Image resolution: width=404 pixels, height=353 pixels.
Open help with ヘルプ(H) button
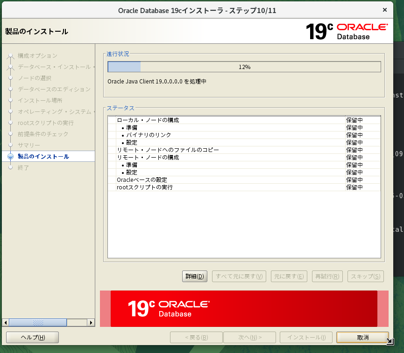pyautogui.click(x=33, y=337)
